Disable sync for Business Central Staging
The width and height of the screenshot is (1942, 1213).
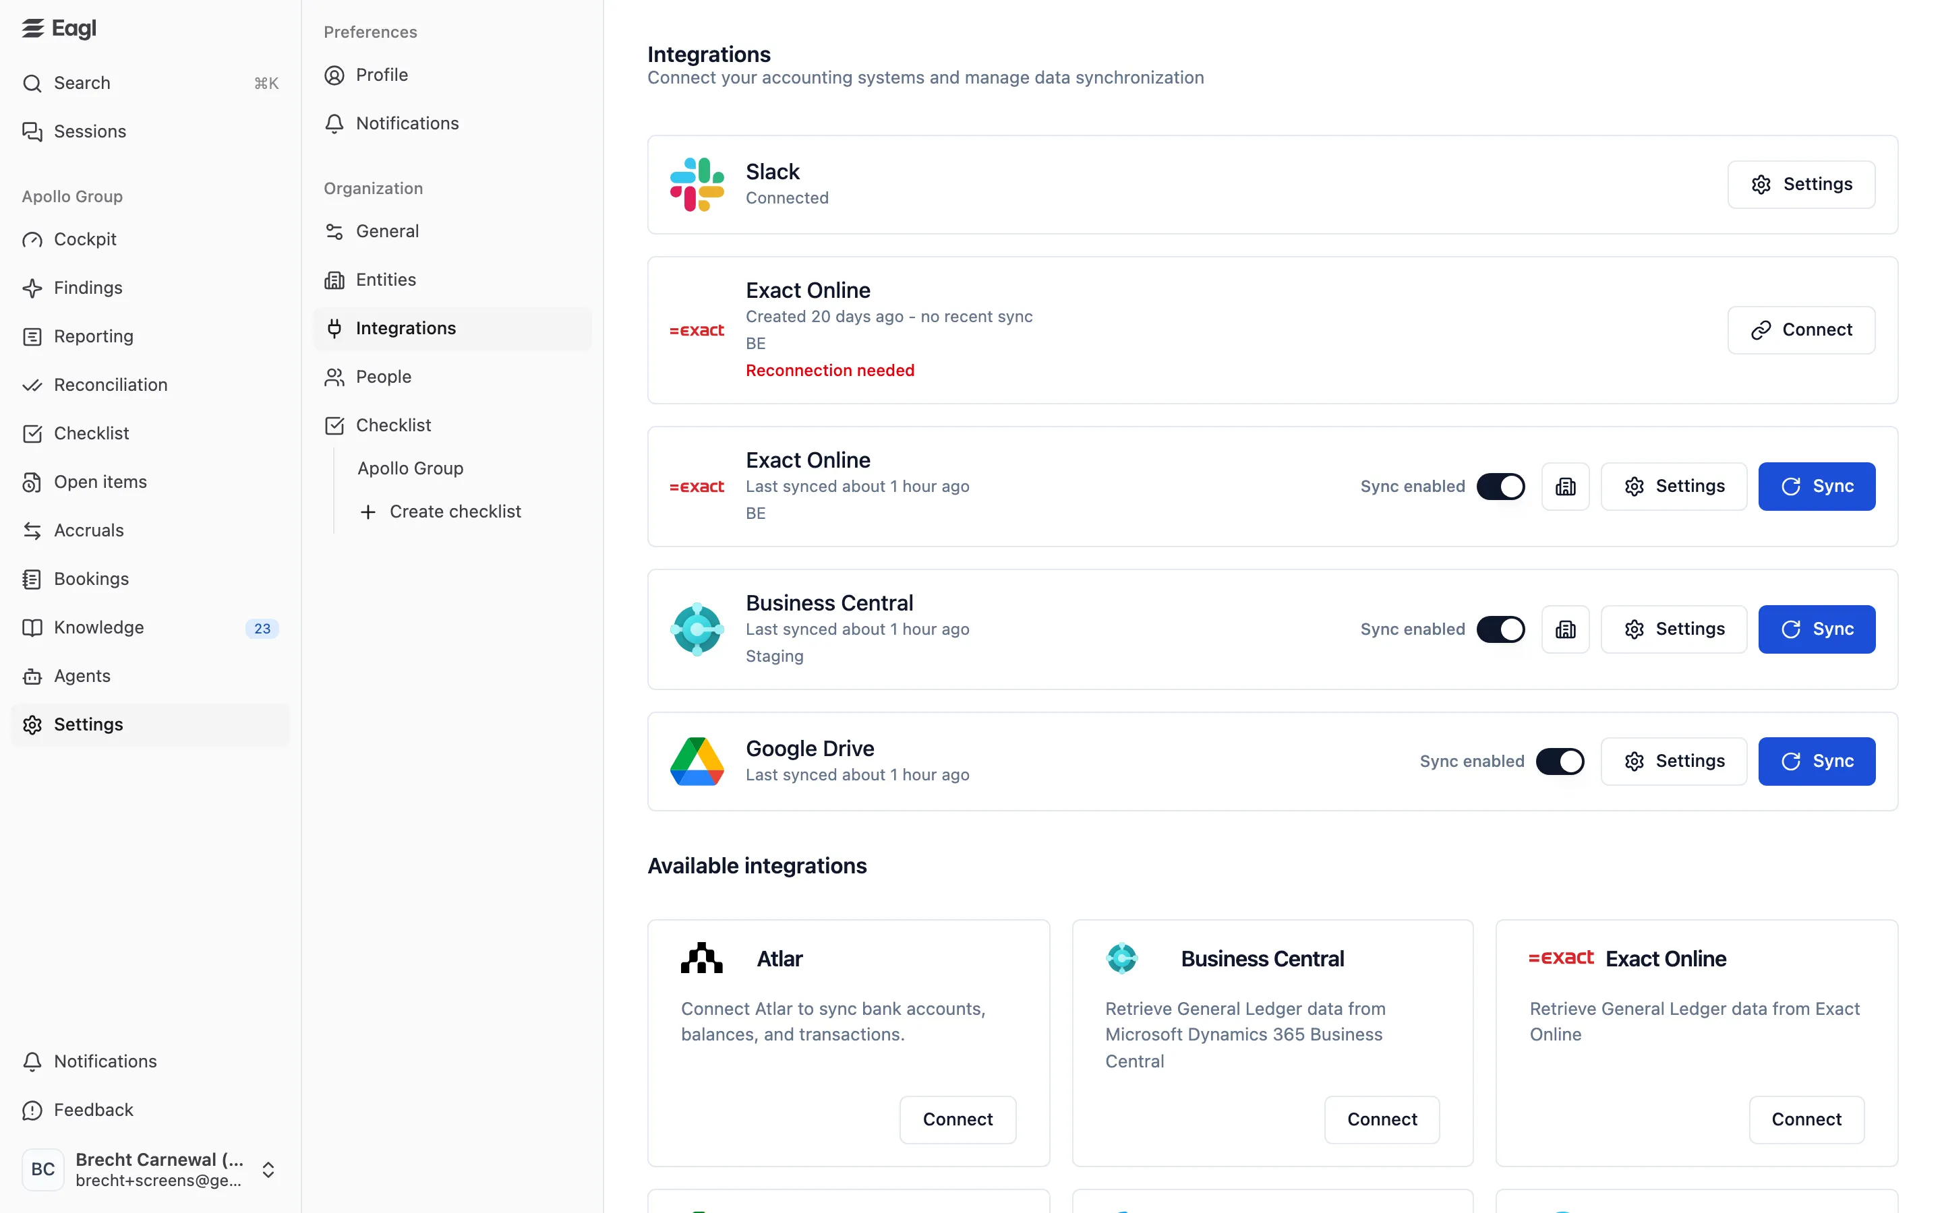[x=1500, y=629]
